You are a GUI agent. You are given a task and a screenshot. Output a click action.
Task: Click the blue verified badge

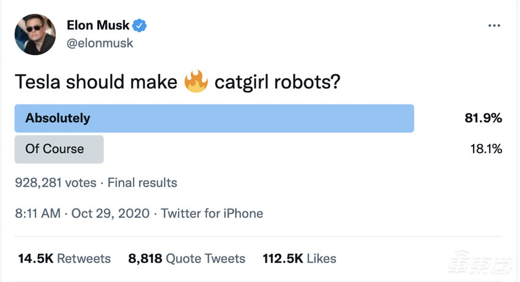click(x=140, y=26)
